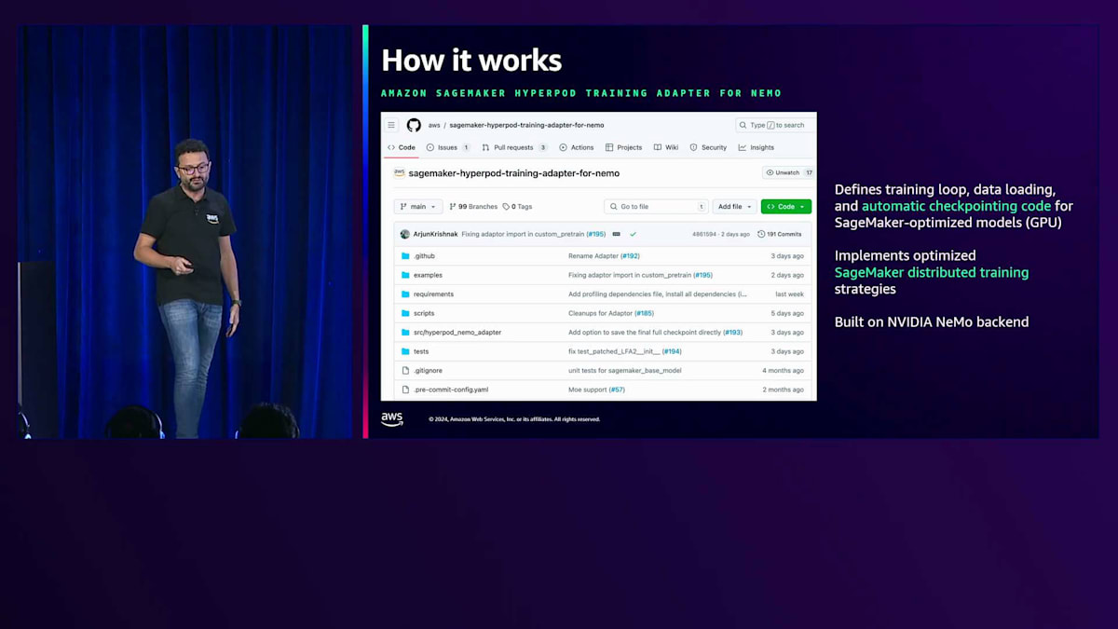Click the tests folder icon
This screenshot has width=1118, height=629.
405,351
